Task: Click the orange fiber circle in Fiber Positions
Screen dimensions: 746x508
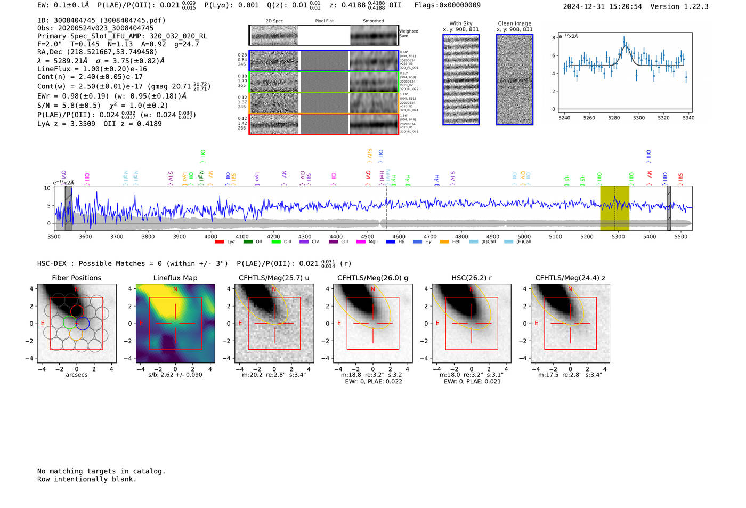Action: (76, 334)
